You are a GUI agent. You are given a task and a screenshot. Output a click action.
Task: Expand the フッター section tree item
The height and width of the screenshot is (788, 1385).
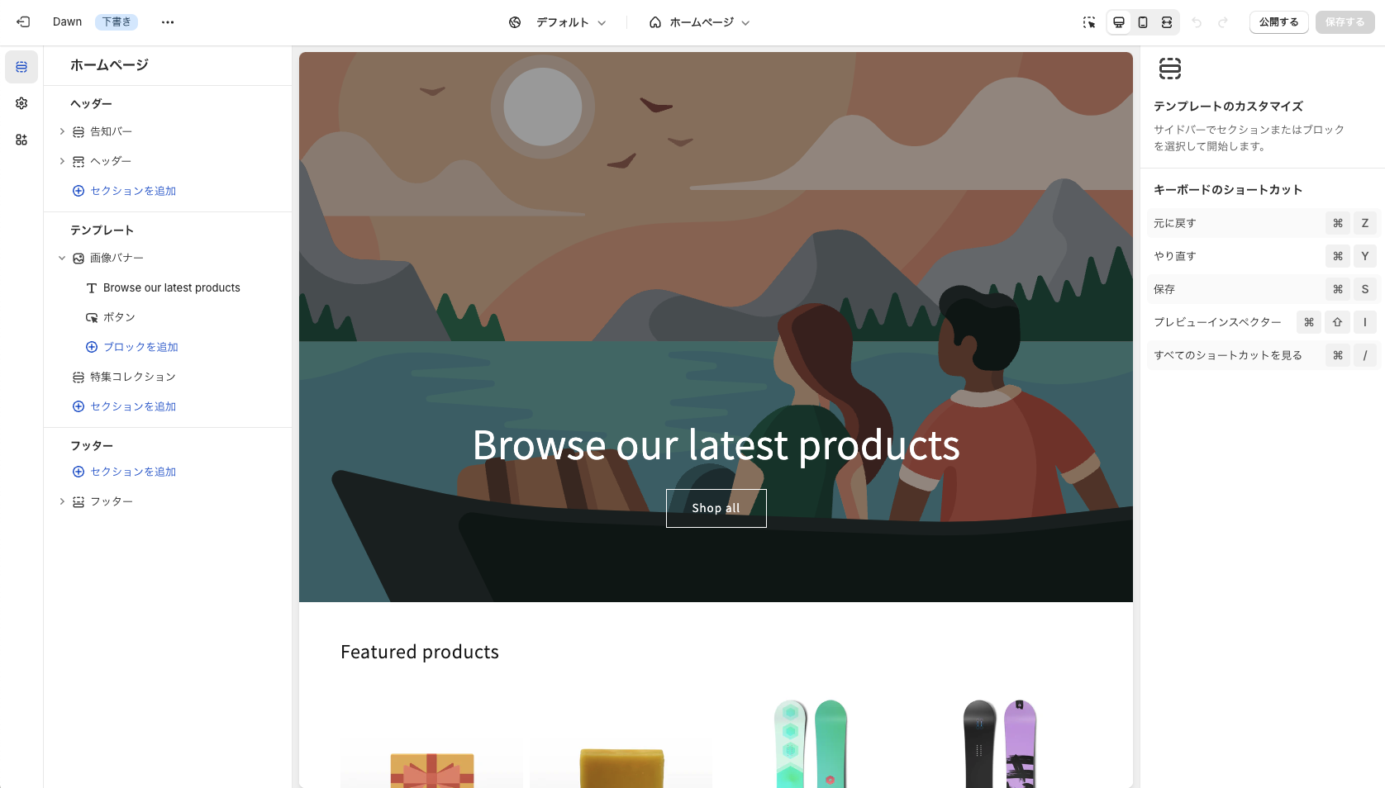(62, 501)
